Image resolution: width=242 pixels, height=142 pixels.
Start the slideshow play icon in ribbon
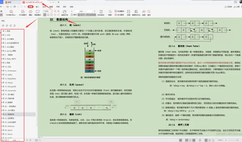[31, 11]
